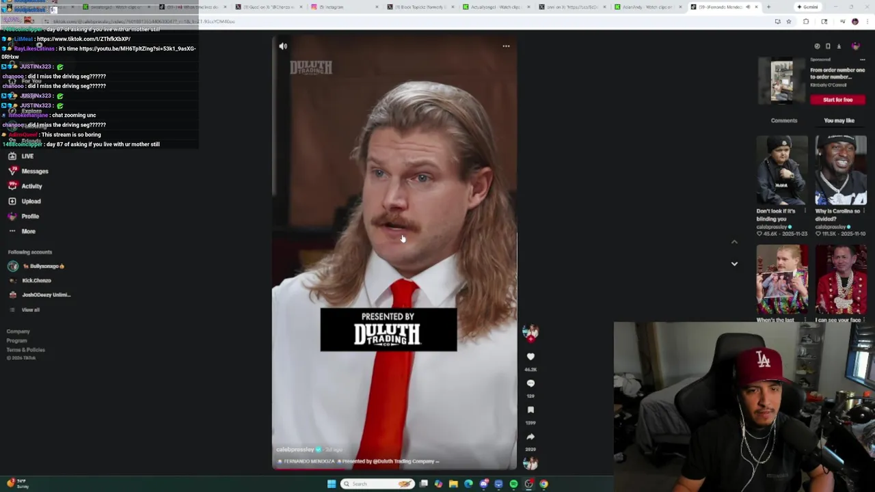The height and width of the screenshot is (492, 875).
Task: Open Messages in the sidebar
Action: (28, 171)
